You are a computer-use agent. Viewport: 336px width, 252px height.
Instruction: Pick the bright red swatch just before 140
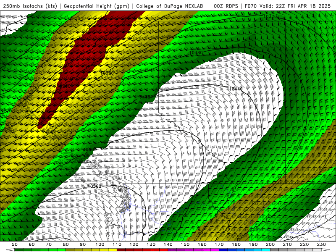164,250
